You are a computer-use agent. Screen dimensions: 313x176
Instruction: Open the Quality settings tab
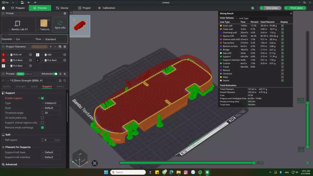point(7,87)
